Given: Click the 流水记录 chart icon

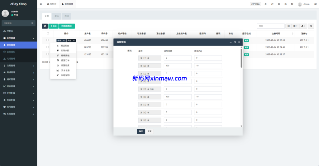Looking at the screenshot, I should coord(58,71).
